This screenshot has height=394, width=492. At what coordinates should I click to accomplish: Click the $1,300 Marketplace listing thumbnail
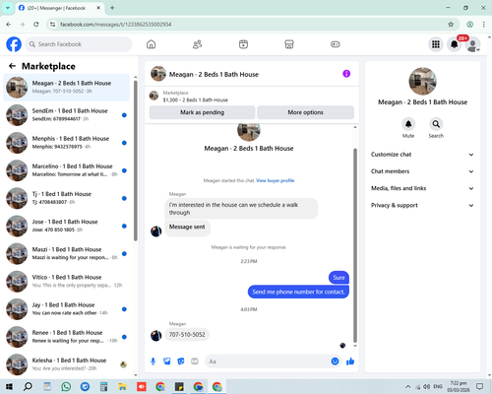(154, 96)
